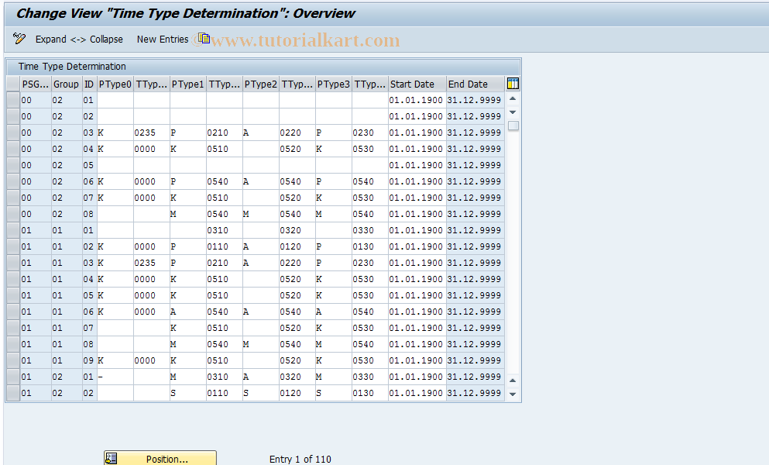Click PType1 field A in row 01 01 06
This screenshot has height=465, width=769.
188,312
